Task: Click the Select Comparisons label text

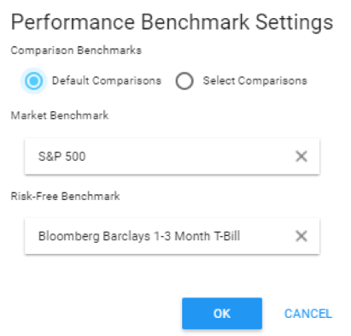Action: [254, 80]
